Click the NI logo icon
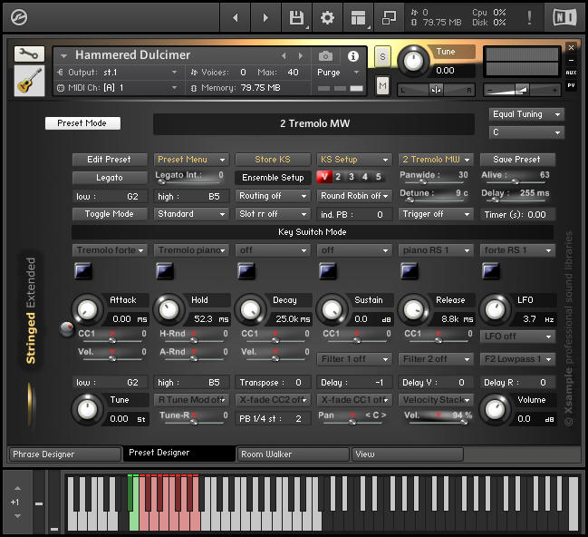The width and height of the screenshot is (588, 537). (564, 17)
